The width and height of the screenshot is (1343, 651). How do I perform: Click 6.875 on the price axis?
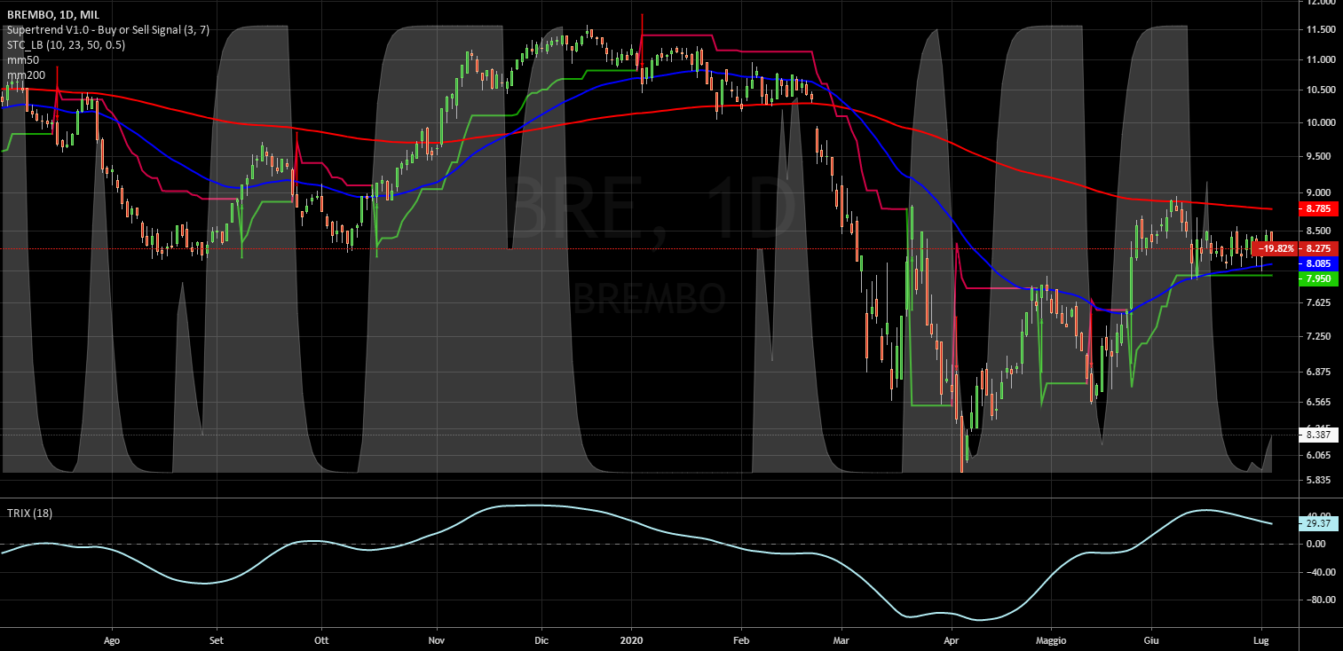pyautogui.click(x=1318, y=372)
